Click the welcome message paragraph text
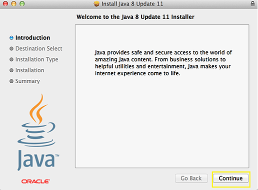This screenshot has width=258, height=190. click(163, 63)
